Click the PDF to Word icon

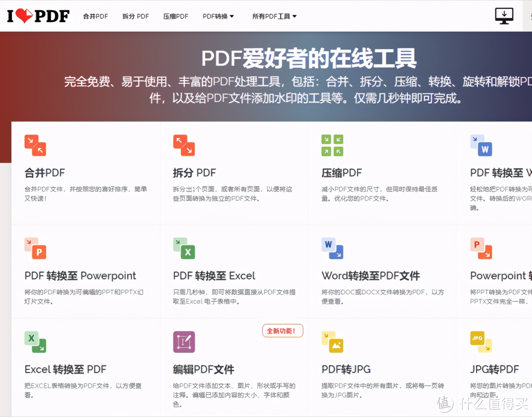tap(481, 145)
